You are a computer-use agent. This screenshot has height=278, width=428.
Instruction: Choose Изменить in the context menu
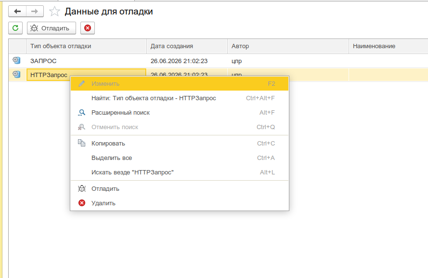(x=179, y=83)
